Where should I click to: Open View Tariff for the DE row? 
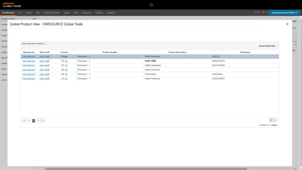[x=45, y=66]
